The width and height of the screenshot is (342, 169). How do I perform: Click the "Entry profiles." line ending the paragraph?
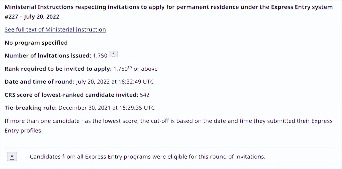pos(23,131)
